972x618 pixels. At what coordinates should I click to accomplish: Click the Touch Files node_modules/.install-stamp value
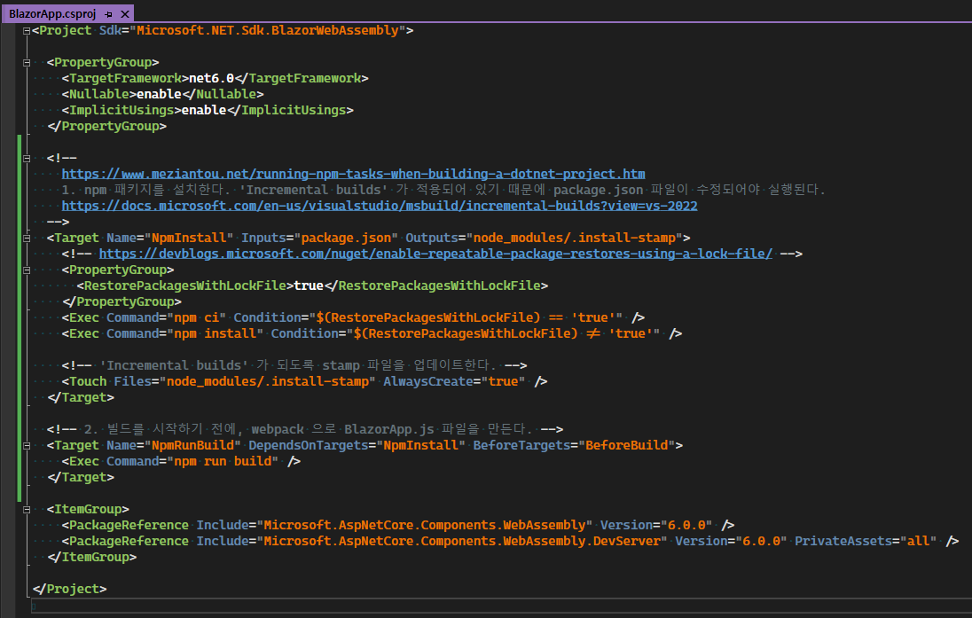(268, 381)
